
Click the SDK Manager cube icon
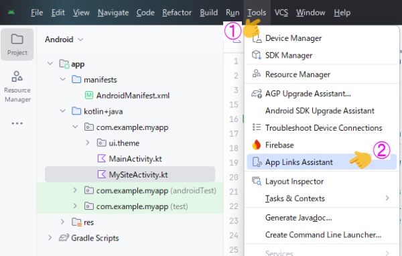257,55
